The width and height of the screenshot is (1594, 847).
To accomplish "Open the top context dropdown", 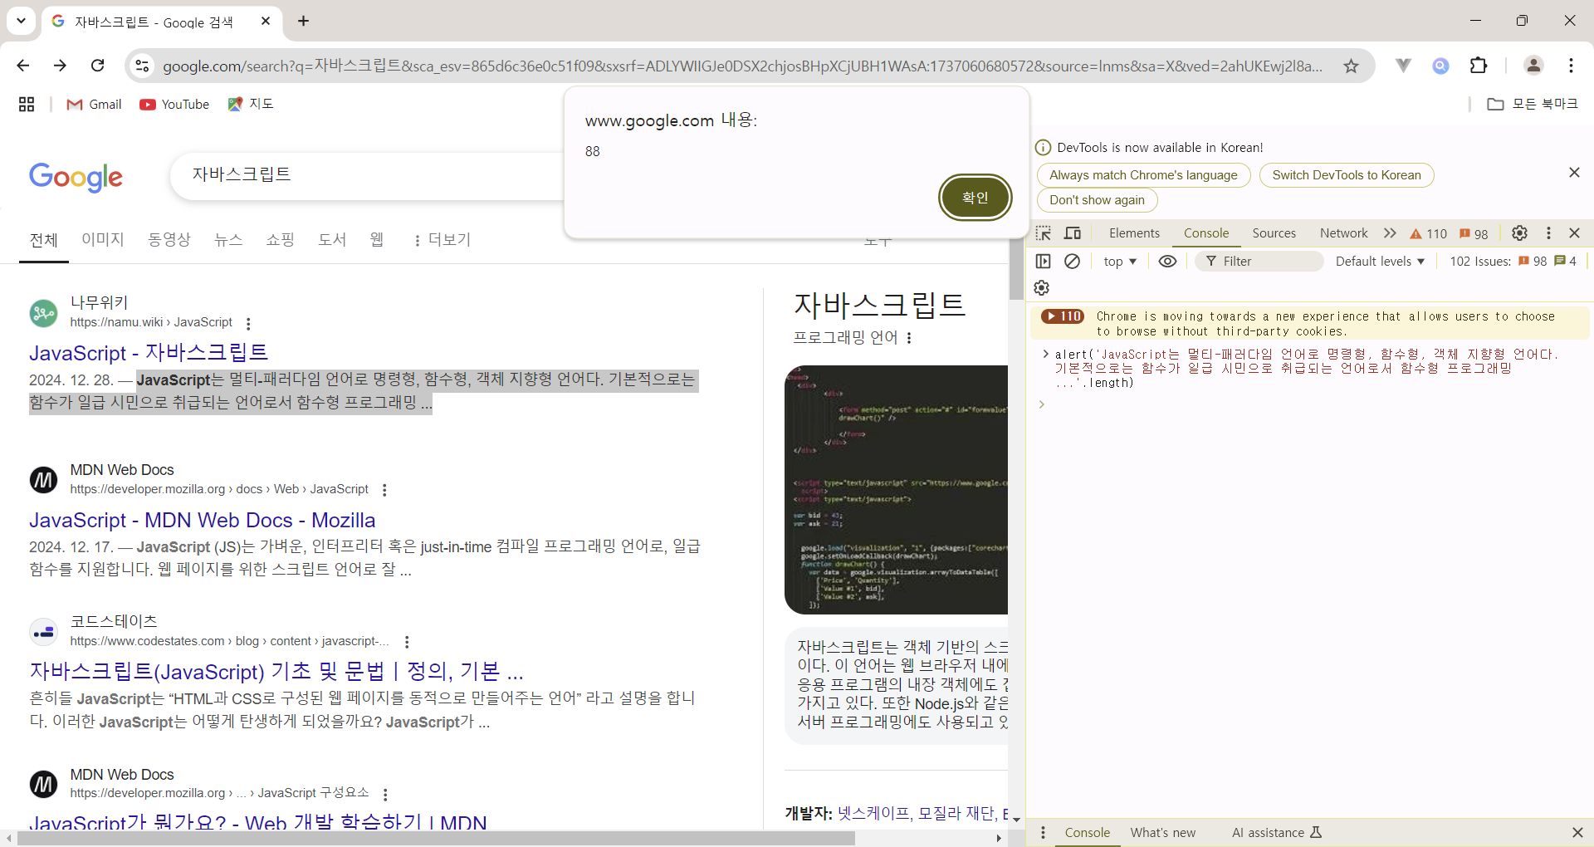I will pyautogui.click(x=1120, y=262).
